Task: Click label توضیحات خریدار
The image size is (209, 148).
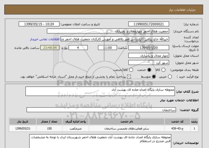Action: point(186,143)
